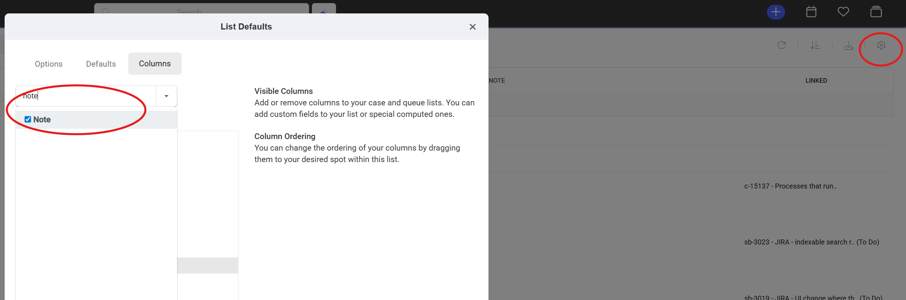Select the Note option row
906x300 pixels.
point(96,120)
